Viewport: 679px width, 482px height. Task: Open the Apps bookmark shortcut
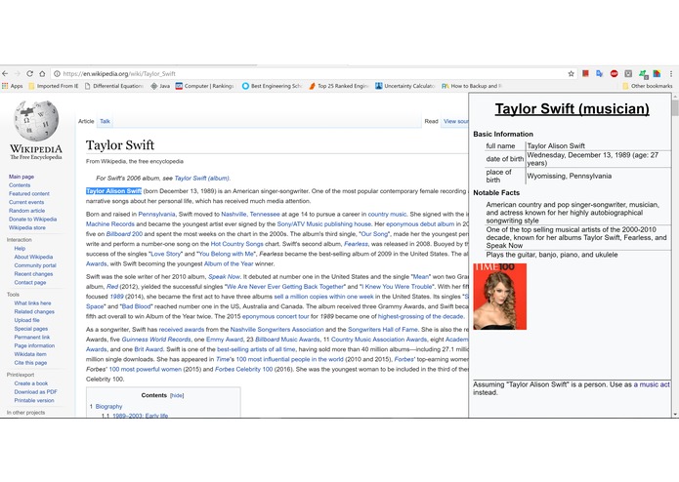point(12,86)
